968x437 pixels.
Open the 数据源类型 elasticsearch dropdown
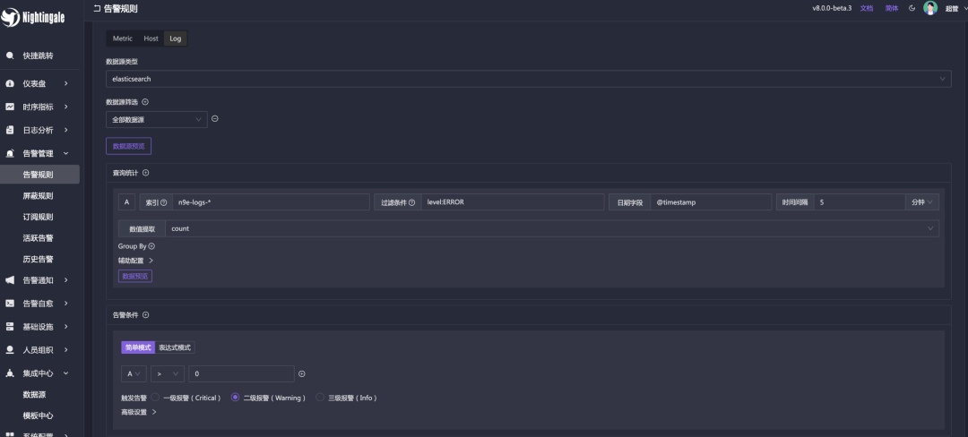coord(529,79)
